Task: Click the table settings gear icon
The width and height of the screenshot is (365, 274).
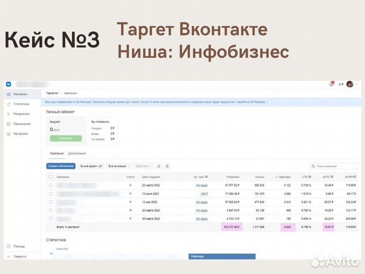Action: point(167,166)
